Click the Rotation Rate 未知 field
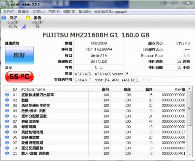Screen dimensions: 195x161 point(178,55)
